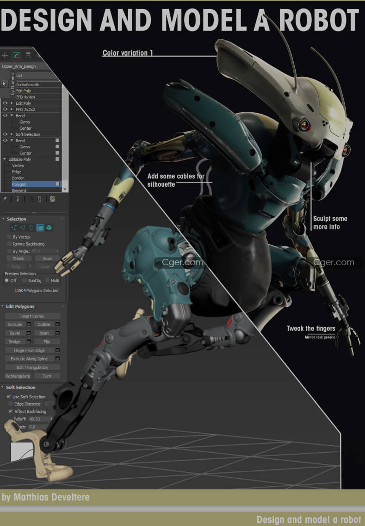Select SubObj preview selection radio
This screenshot has width=365, height=526.
24,280
